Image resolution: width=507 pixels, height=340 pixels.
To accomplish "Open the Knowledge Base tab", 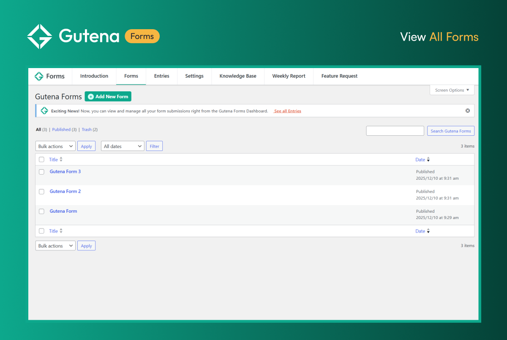I will 237,76.
